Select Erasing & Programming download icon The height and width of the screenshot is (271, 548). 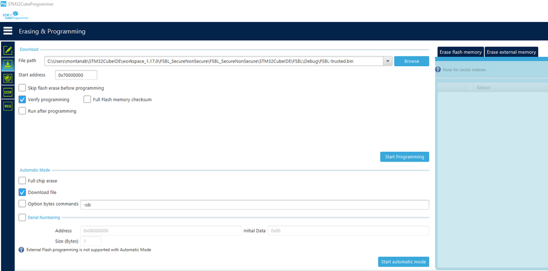(x=8, y=64)
